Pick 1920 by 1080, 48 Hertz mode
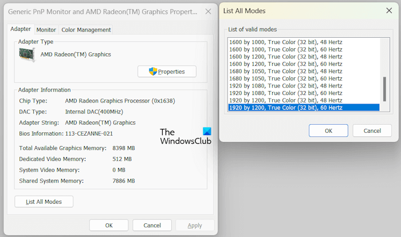This screenshot has height=237, width=401. 285,85
